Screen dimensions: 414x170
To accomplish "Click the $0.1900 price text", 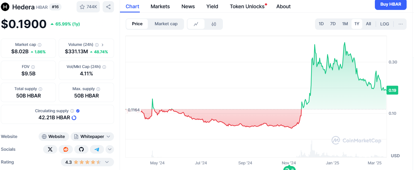I will point(24,24).
